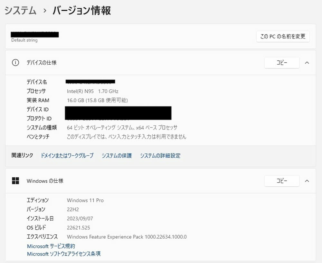Open システムの保護 link
Image resolution: width=322 pixels, height=263 pixels.
[117, 156]
